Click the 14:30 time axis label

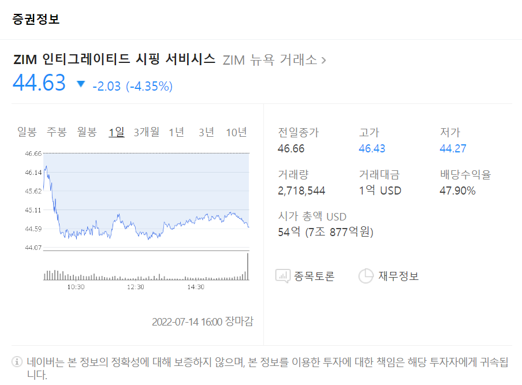coord(196,287)
